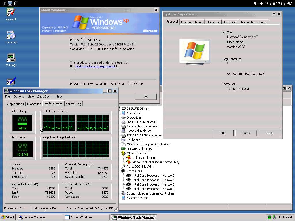Select the IDE ATA/ATAPI controller icon
The width and height of the screenshot is (295, 221).
click(123, 135)
